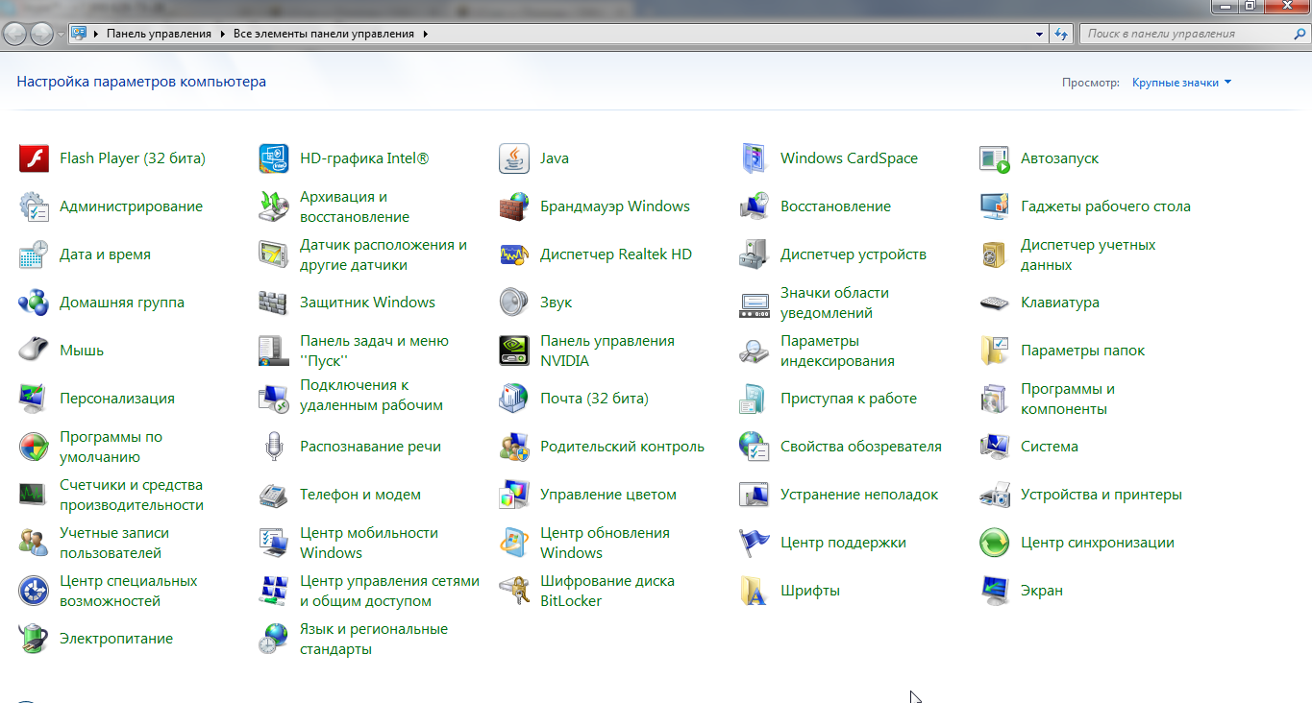The image size is (1312, 703).
Task: Open the Устройства и принтеры icon
Action: pos(995,495)
